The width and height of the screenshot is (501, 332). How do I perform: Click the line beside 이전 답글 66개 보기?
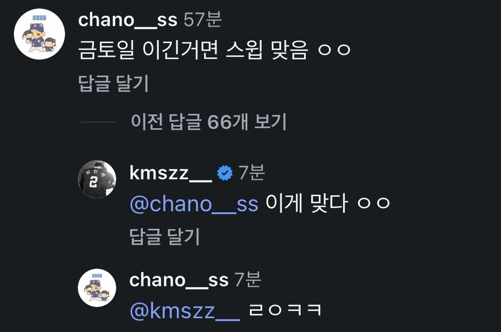(99, 122)
